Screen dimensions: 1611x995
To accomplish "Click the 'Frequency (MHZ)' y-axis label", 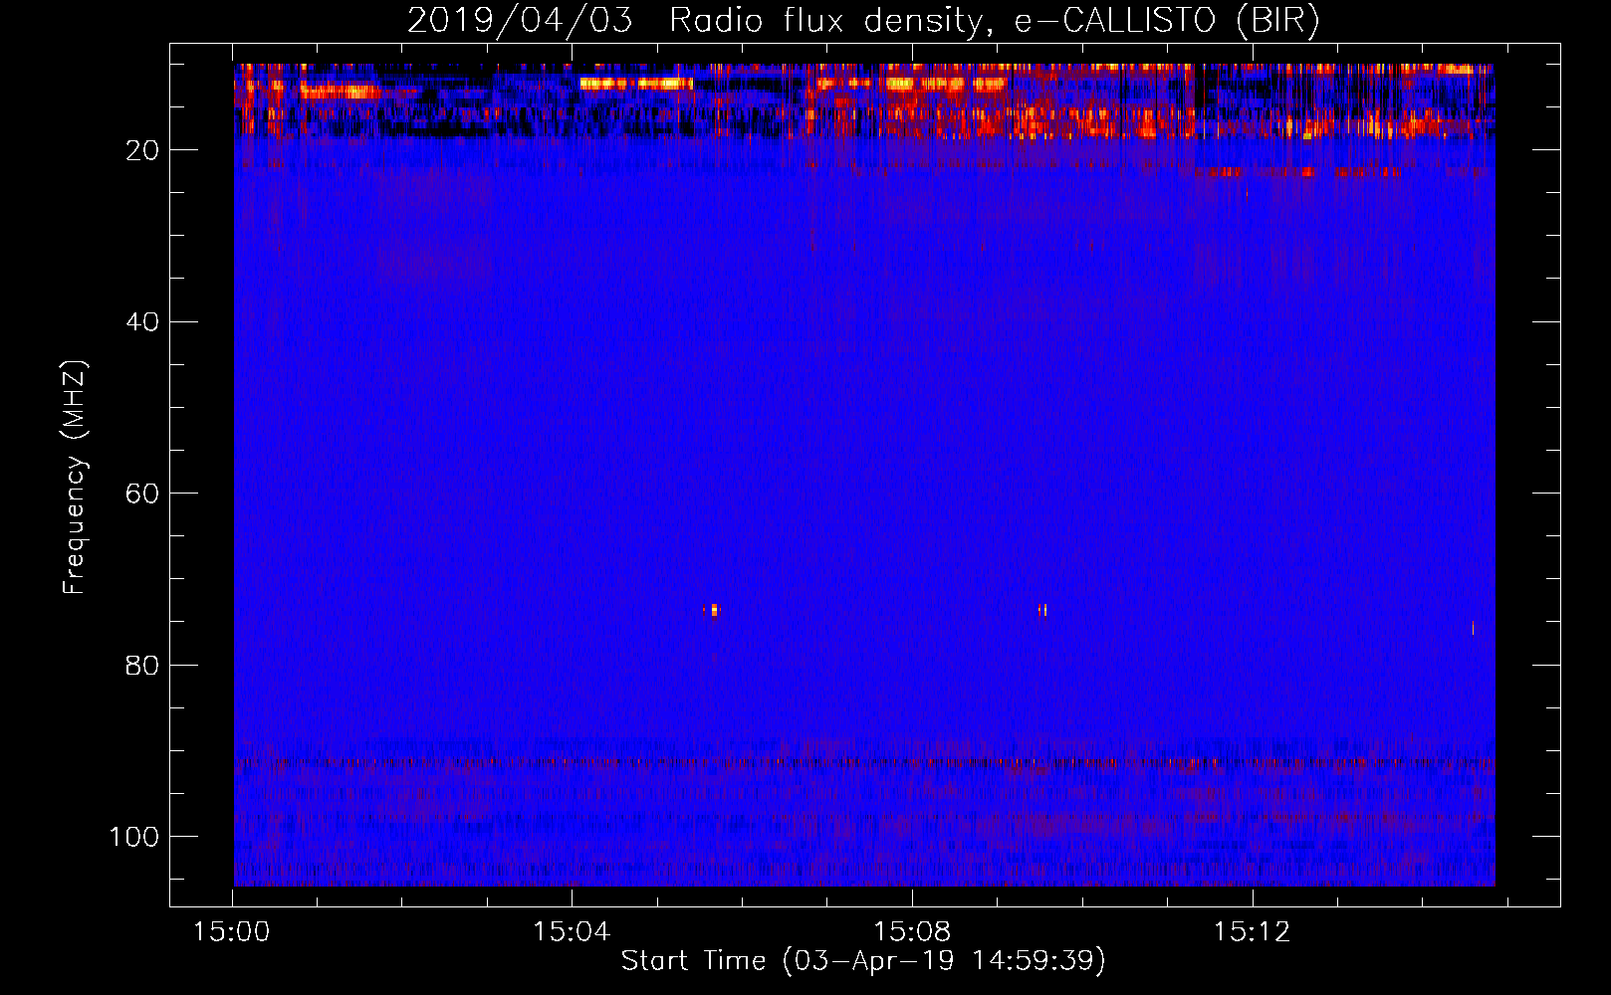I will [75, 478].
